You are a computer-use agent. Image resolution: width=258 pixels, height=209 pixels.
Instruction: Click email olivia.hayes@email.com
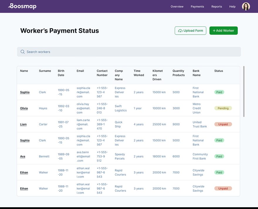point(84,108)
